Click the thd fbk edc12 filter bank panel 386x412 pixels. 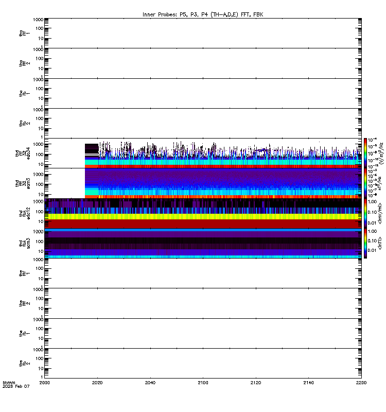(x=203, y=213)
